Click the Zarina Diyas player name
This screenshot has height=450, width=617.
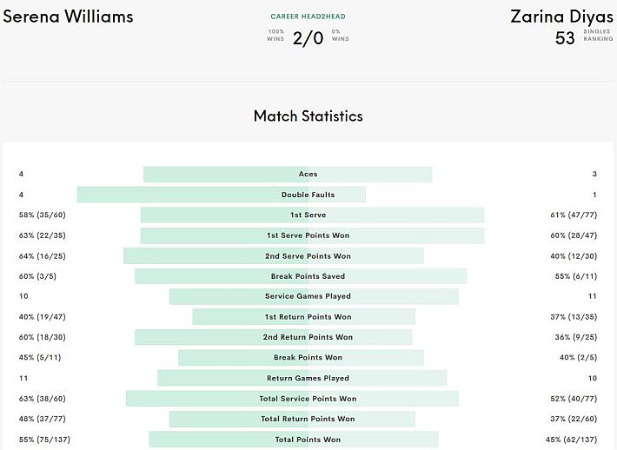pos(562,17)
